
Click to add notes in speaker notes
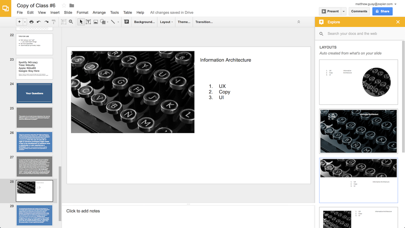pyautogui.click(x=83, y=211)
